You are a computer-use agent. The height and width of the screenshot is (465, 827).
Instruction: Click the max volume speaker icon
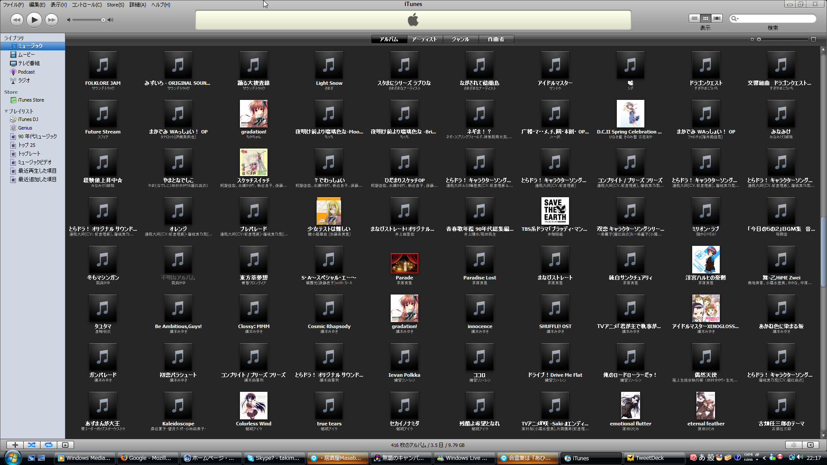(x=111, y=20)
